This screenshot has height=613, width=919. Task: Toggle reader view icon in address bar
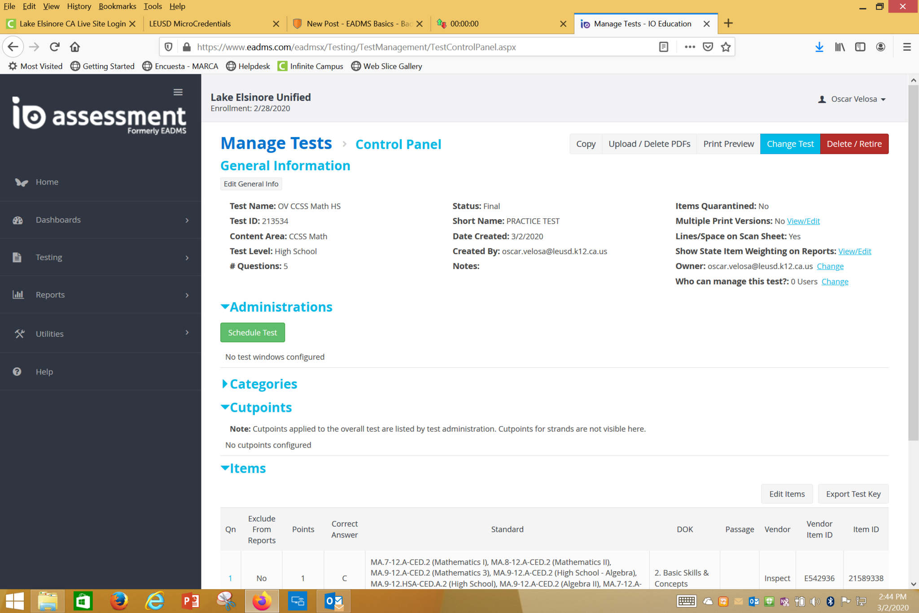pos(664,47)
